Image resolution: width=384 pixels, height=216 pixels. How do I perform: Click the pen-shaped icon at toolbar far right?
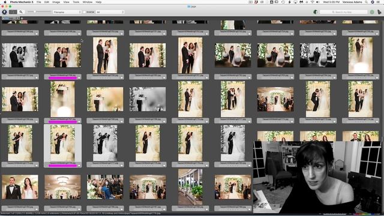click(379, 12)
